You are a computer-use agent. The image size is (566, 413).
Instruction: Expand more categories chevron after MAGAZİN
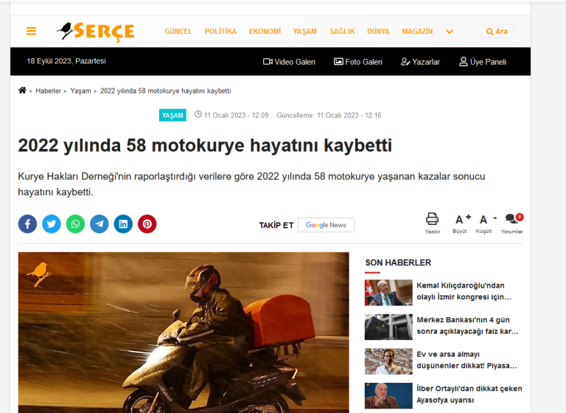pos(449,32)
